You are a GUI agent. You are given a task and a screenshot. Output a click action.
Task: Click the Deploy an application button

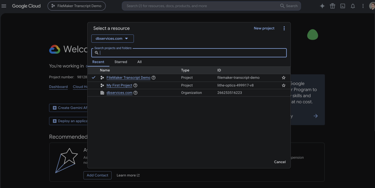coord(69,121)
